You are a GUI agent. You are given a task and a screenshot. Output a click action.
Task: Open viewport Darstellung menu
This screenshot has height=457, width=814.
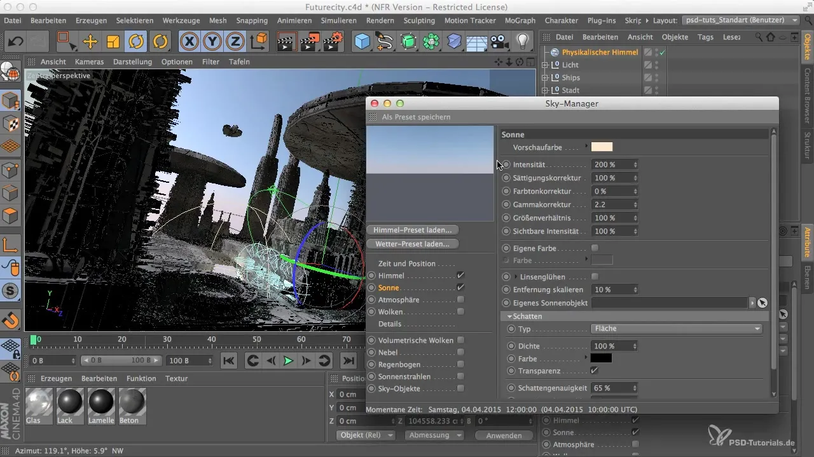coord(132,62)
